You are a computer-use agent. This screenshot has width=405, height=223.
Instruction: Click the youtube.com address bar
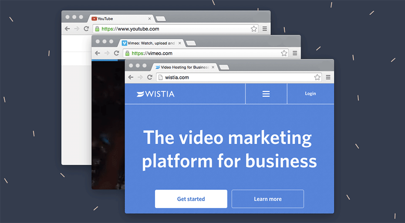click(175, 29)
